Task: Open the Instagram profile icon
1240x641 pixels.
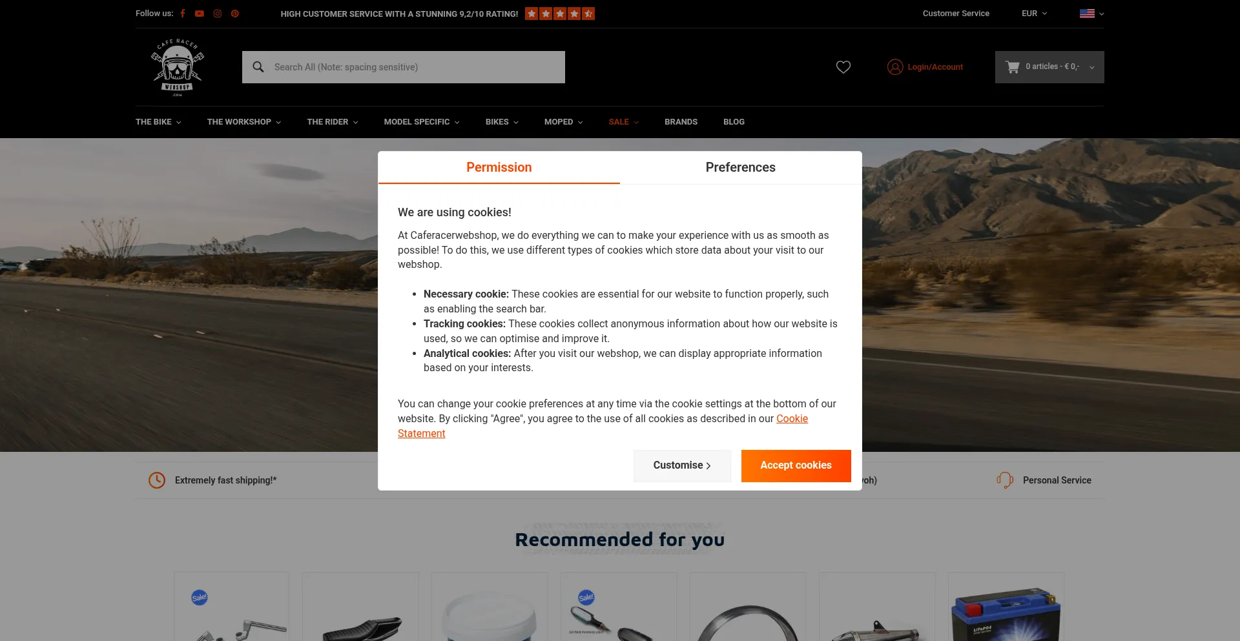Action: (218, 14)
